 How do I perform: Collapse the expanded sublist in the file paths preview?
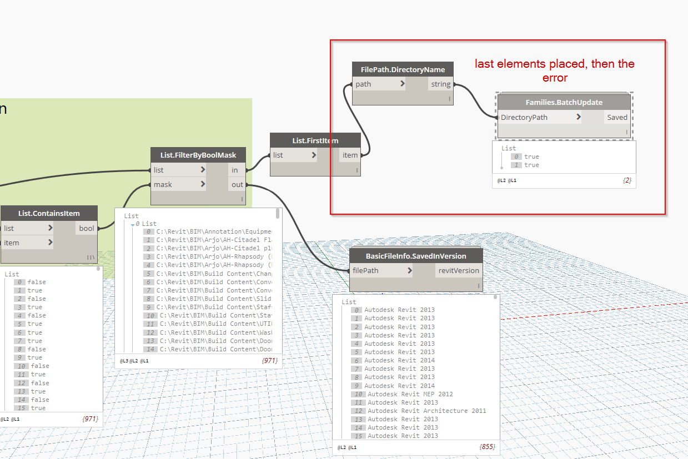pos(132,224)
